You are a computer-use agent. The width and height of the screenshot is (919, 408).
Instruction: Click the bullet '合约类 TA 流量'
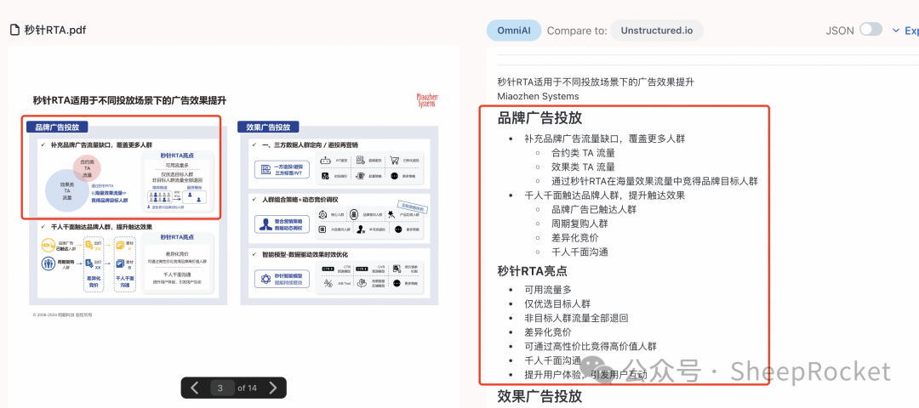point(583,153)
